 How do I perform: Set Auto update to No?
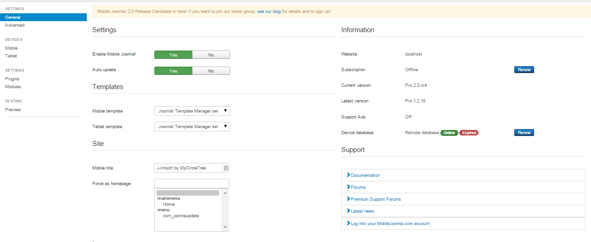coord(211,71)
